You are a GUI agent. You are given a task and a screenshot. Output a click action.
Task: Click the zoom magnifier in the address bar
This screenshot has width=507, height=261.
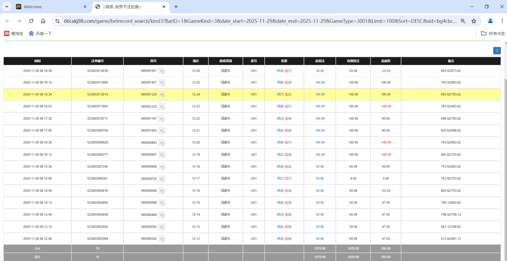[x=463, y=21]
